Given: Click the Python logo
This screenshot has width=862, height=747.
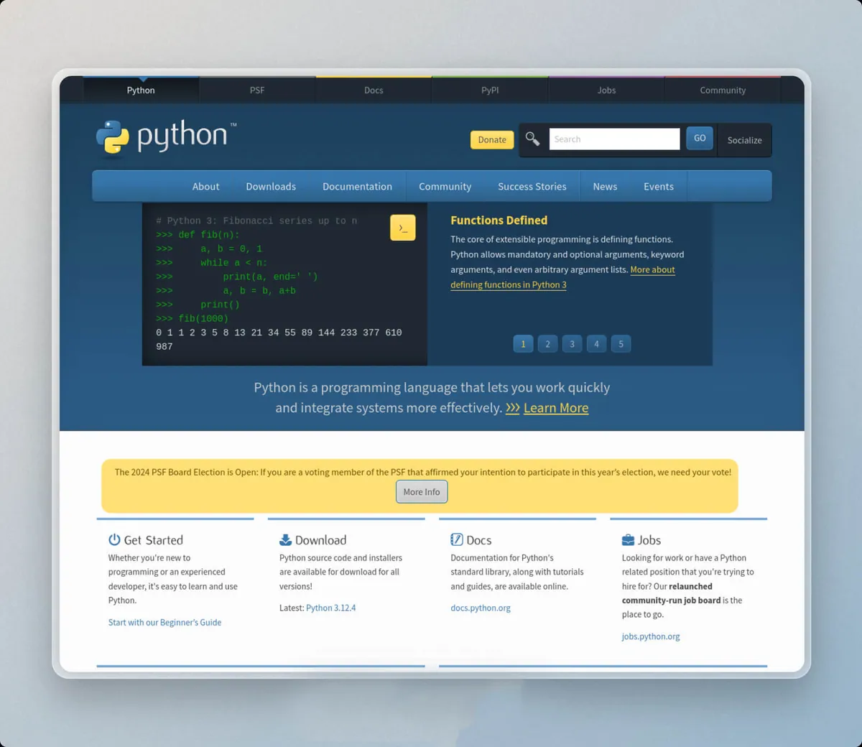Looking at the screenshot, I should (x=167, y=136).
